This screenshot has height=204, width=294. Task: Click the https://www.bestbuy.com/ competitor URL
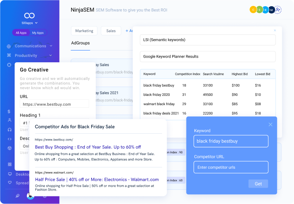pos(54,140)
